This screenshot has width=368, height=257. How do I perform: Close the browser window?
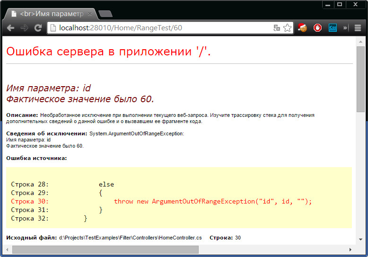tap(356, 4)
